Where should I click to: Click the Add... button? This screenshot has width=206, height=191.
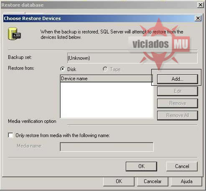178,79
